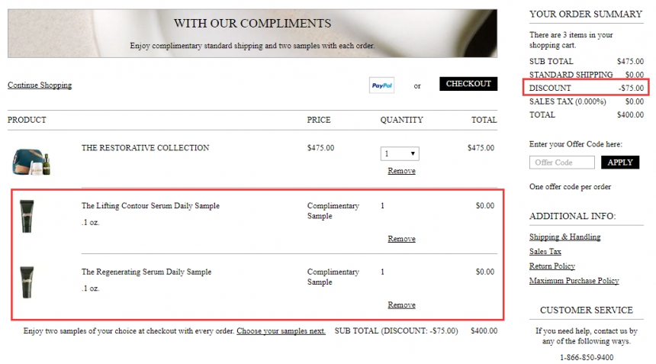Remove the Regenerating Serum Daily Sample
The width and height of the screenshot is (656, 364).
tap(401, 304)
